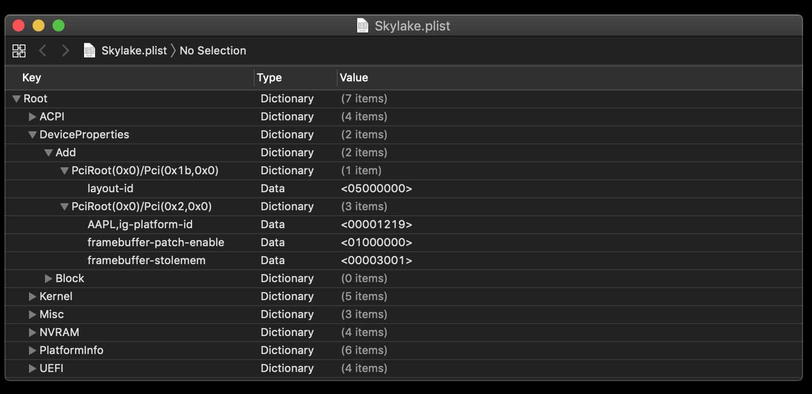
Task: Click the Dictionary type of UEFI
Action: tap(287, 368)
